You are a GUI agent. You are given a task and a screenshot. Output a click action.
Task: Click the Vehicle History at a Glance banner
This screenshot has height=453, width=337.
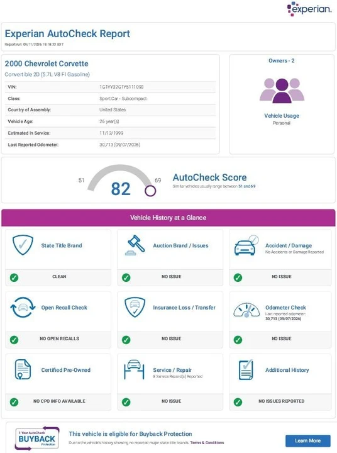[x=168, y=218]
